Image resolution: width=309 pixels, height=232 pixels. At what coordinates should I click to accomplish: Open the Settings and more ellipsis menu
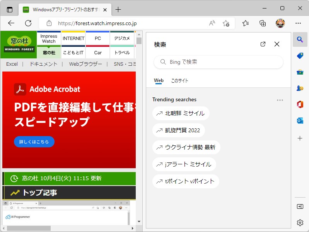[x=298, y=23]
